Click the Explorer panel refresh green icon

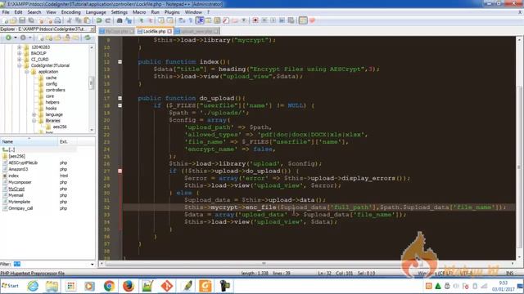88,38
